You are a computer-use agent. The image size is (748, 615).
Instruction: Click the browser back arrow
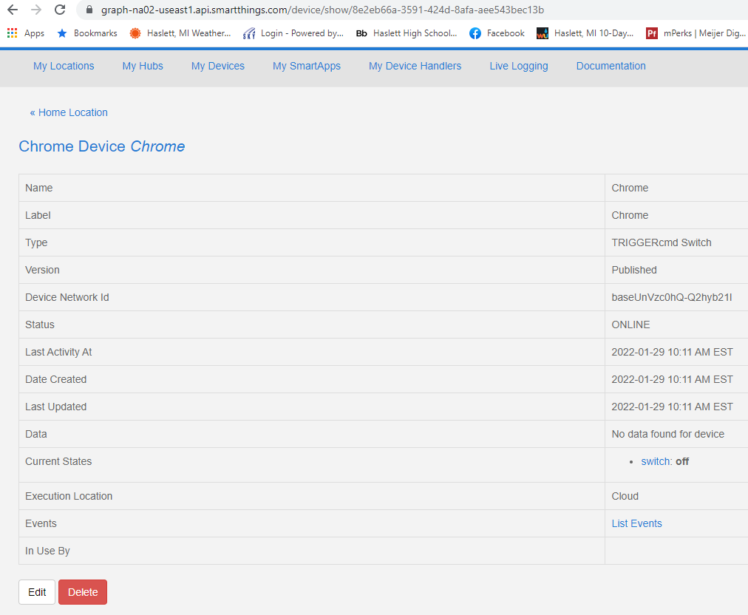[13, 10]
